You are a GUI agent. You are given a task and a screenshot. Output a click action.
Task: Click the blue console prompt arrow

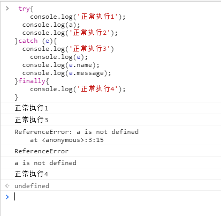pyautogui.click(x=7, y=197)
